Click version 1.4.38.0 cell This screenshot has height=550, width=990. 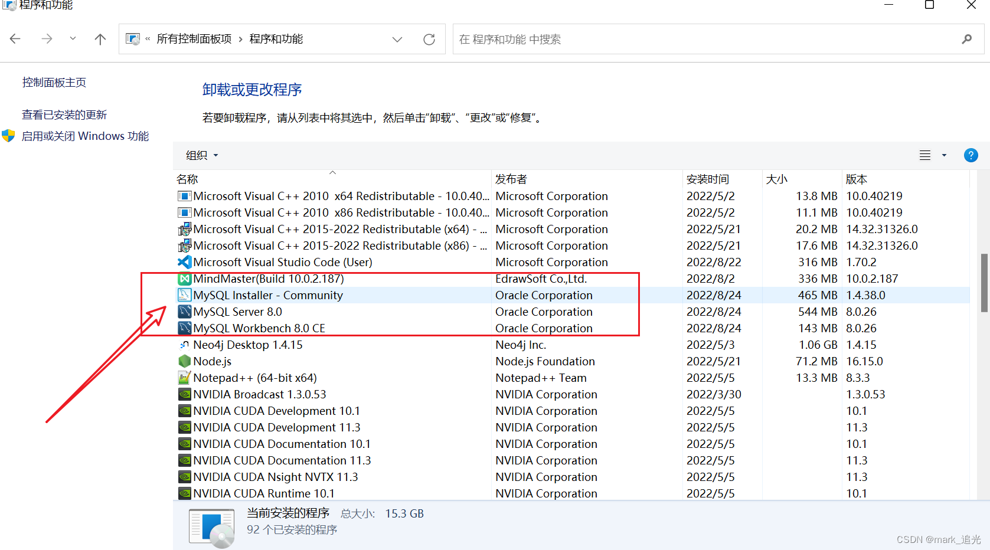pyautogui.click(x=865, y=295)
